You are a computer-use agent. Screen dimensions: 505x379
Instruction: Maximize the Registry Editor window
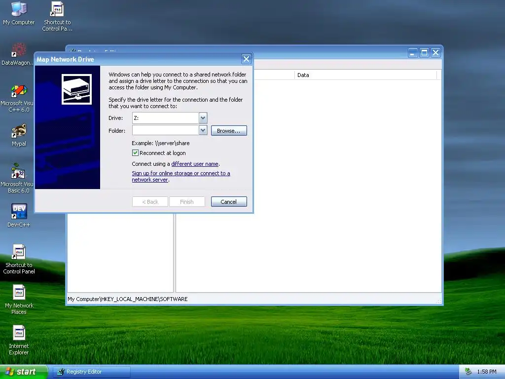pyautogui.click(x=424, y=52)
